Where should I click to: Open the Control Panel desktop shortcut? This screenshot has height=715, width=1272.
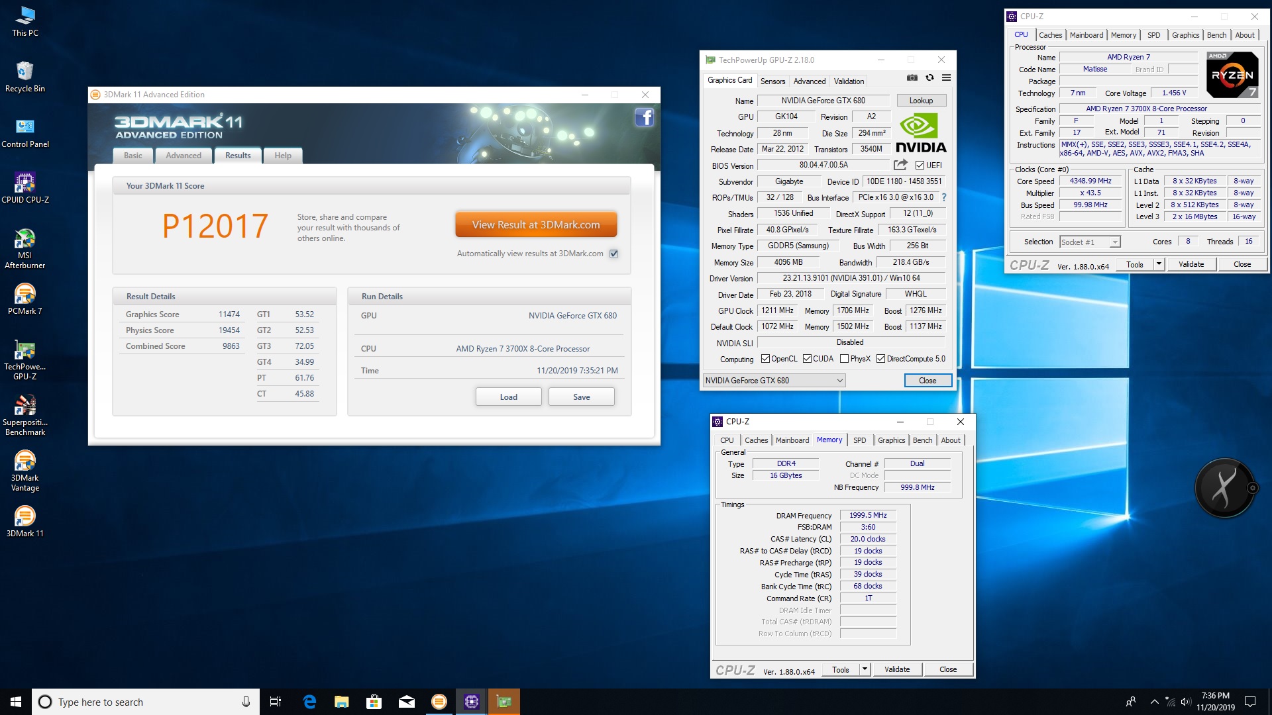[x=25, y=132]
